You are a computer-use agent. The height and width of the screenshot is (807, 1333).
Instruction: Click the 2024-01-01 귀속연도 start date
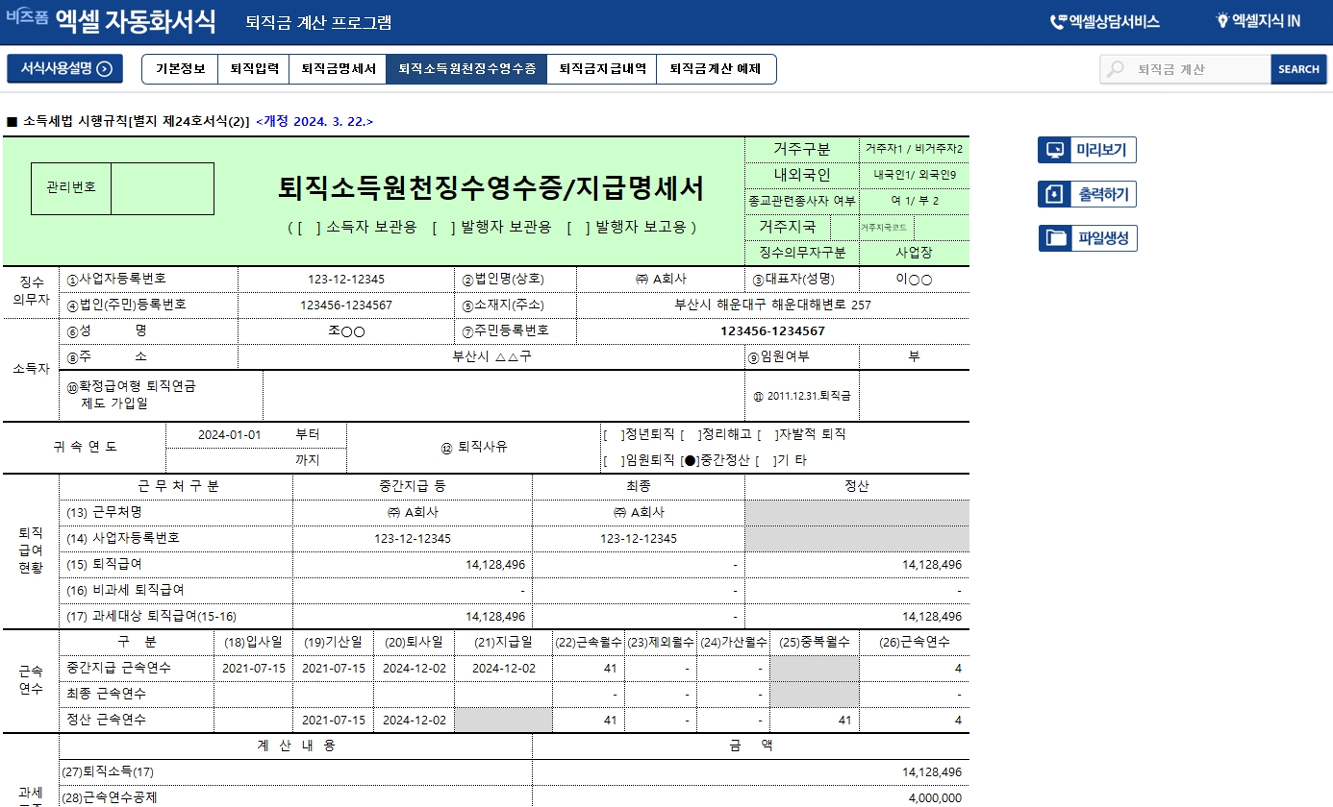(229, 434)
